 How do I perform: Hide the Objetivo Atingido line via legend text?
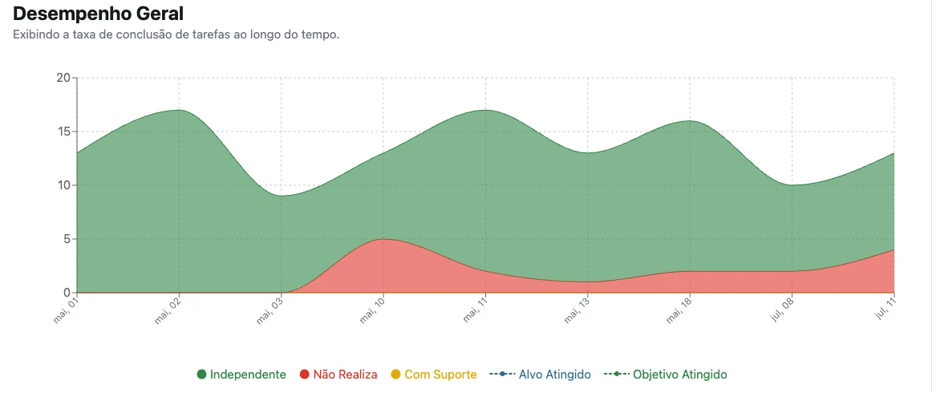click(680, 375)
